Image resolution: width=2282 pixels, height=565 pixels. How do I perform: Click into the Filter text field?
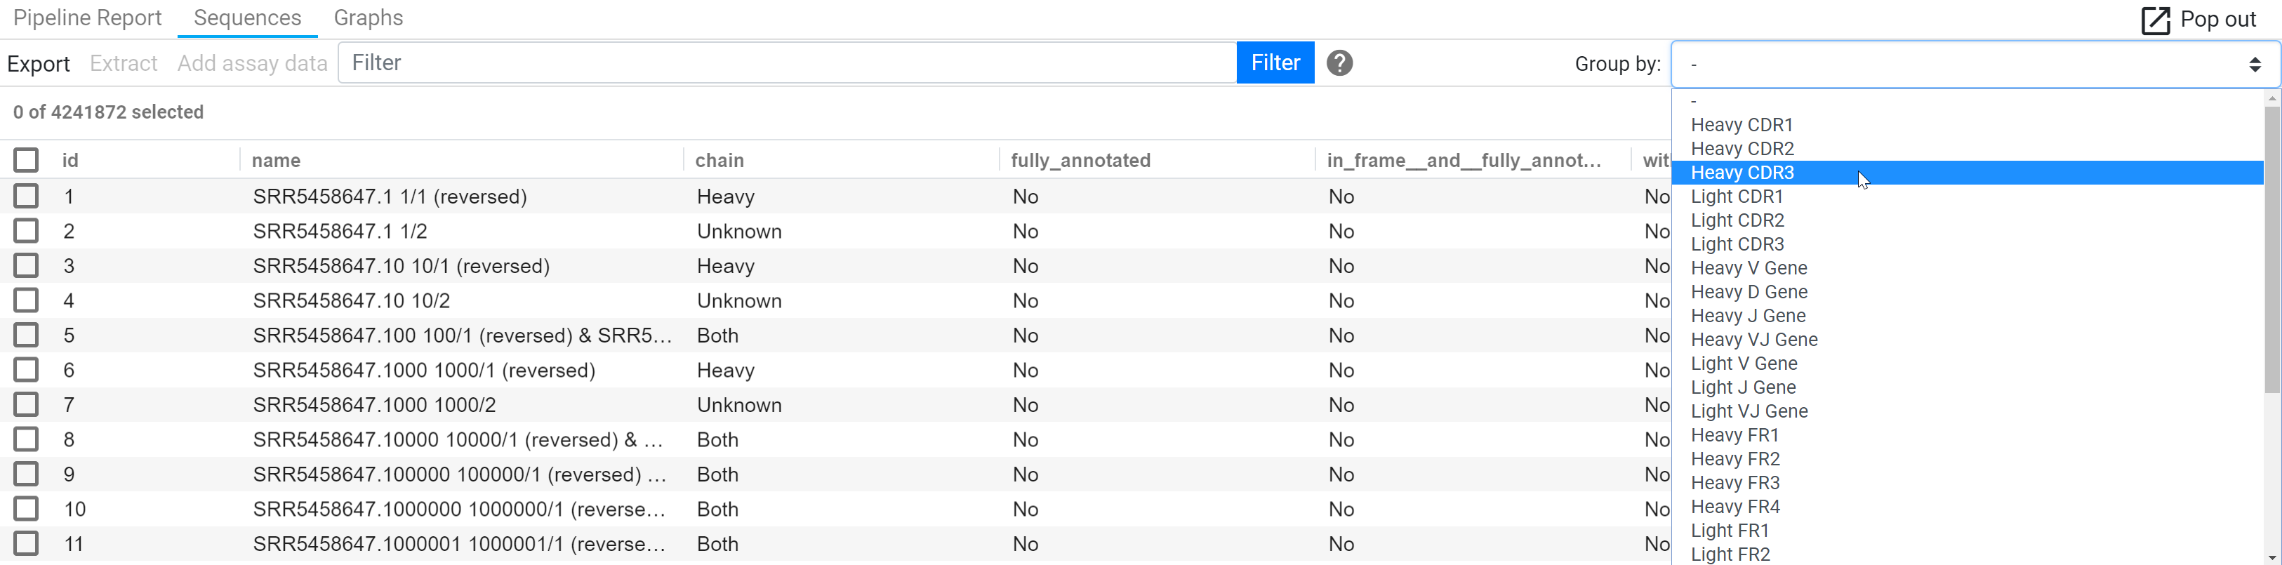click(787, 63)
